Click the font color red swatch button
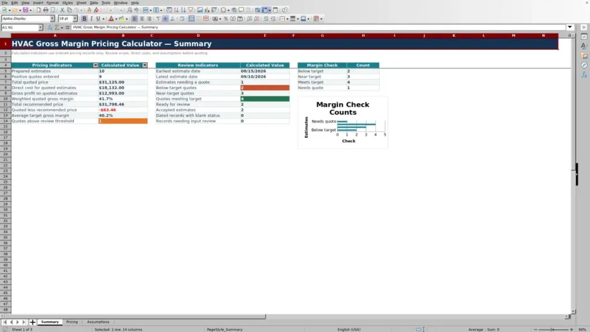This screenshot has height=332, width=590. pyautogui.click(x=111, y=19)
